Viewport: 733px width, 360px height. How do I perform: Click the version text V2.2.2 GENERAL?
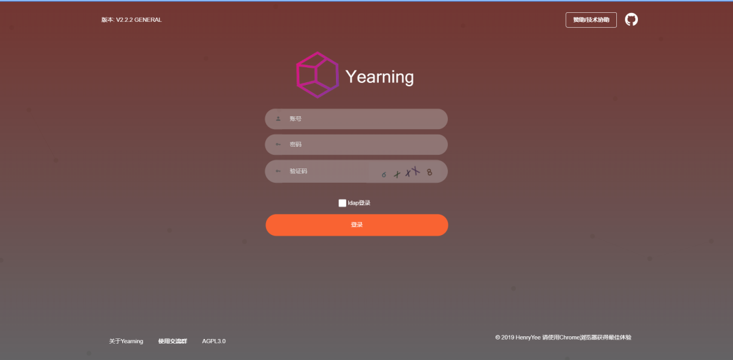139,20
